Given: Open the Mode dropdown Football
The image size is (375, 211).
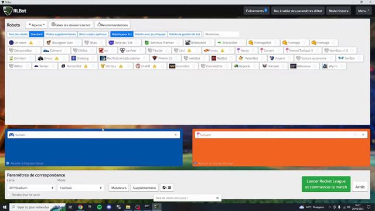Looking at the screenshot, I should (x=81, y=188).
